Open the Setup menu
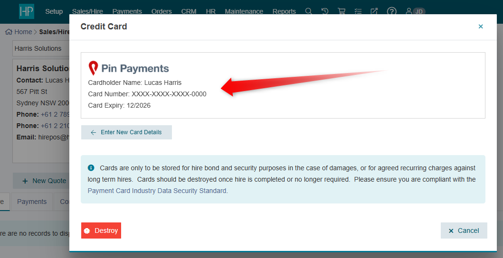This screenshot has height=258, width=503. point(54,11)
